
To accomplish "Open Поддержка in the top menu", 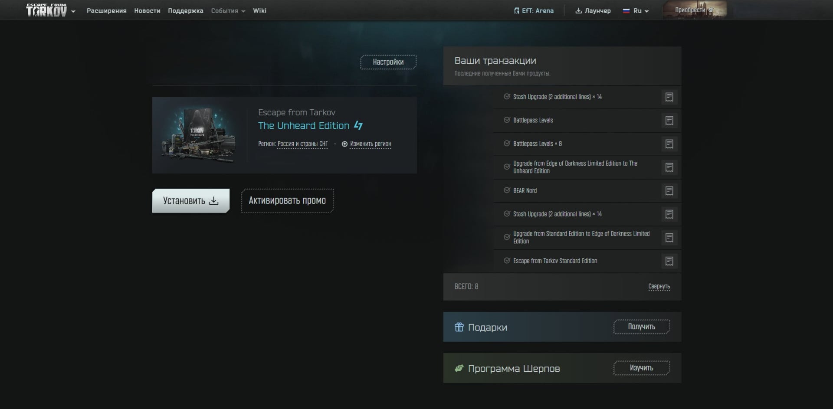I will point(185,11).
